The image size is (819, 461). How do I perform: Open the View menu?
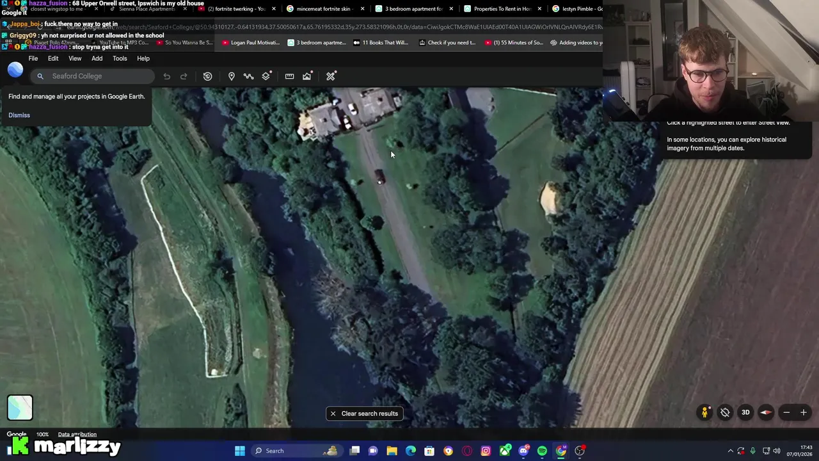(x=75, y=58)
